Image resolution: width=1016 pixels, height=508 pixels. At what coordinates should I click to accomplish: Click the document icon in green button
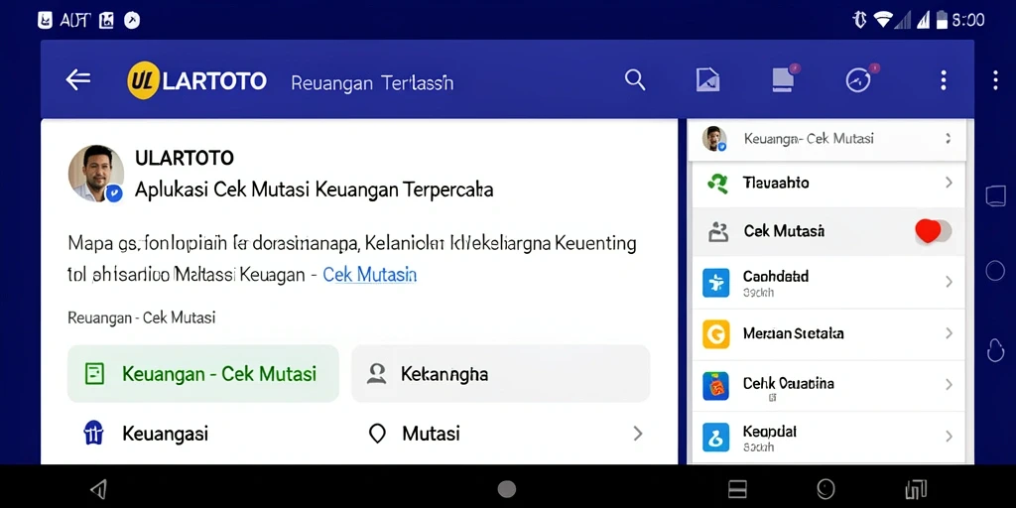pos(94,374)
